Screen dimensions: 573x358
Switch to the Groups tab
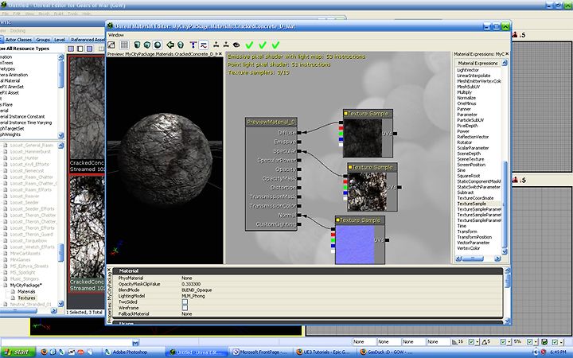pyautogui.click(x=43, y=40)
